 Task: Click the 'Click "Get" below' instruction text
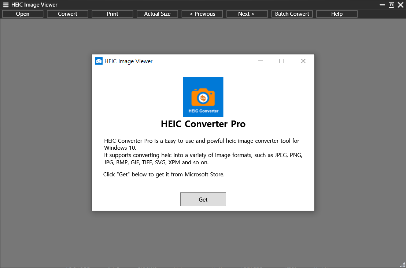tap(164, 175)
